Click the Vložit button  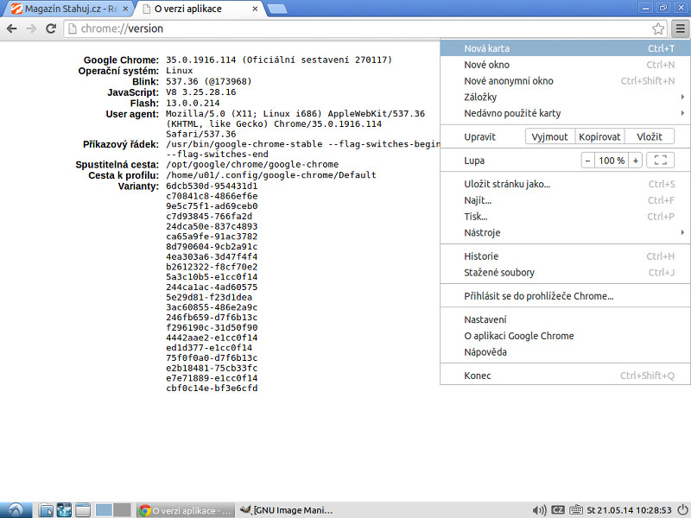[650, 136]
